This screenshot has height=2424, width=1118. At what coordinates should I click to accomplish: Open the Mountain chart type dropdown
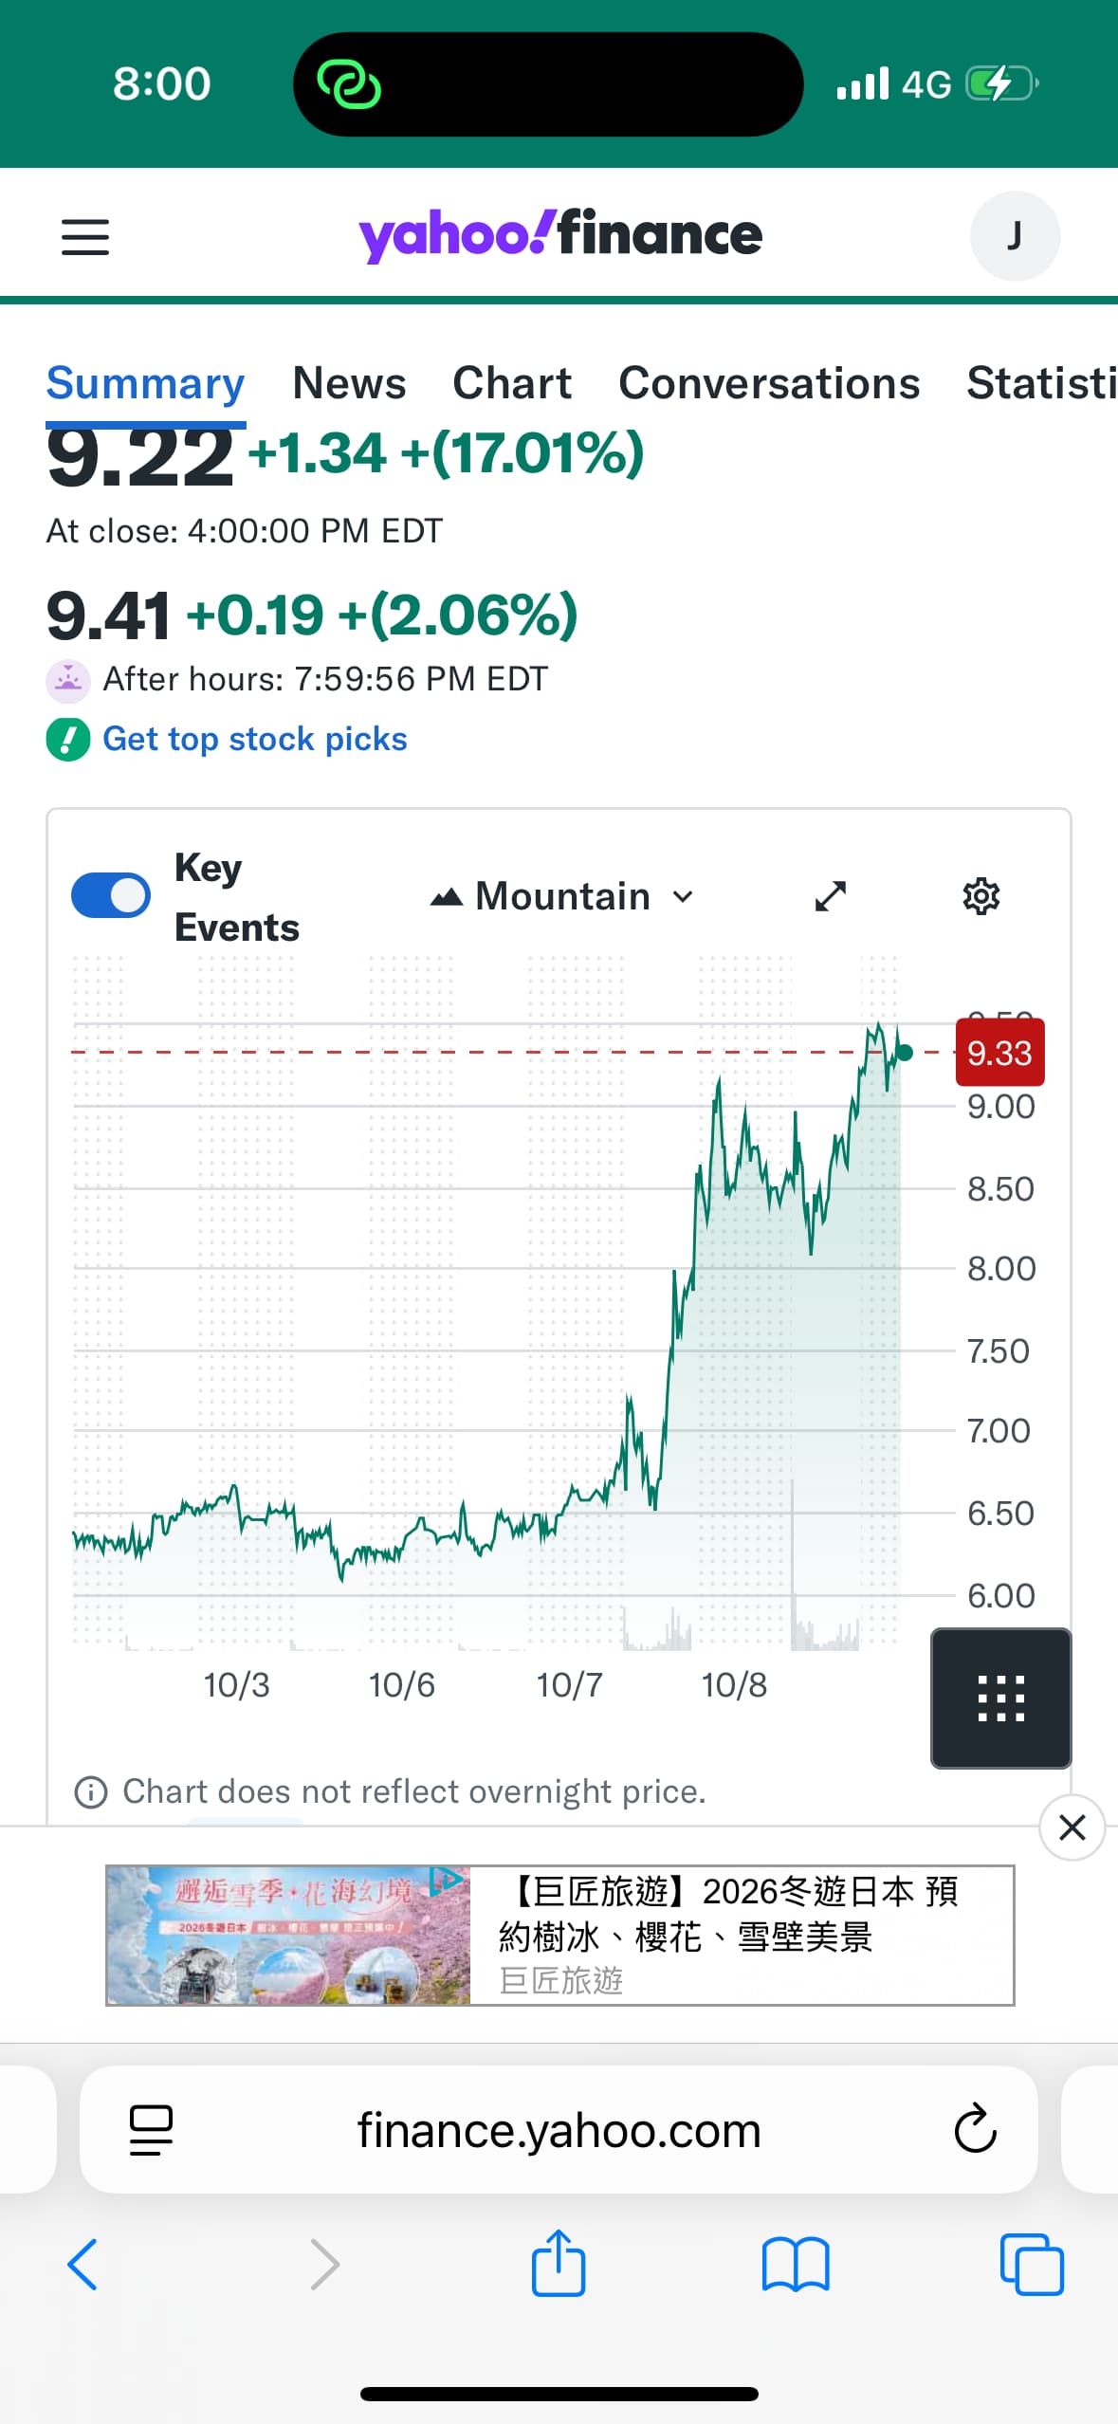click(562, 896)
